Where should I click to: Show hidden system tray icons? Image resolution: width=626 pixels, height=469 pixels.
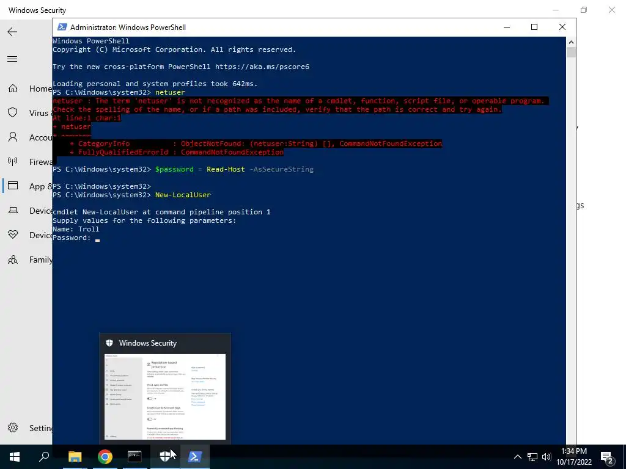pos(517,457)
